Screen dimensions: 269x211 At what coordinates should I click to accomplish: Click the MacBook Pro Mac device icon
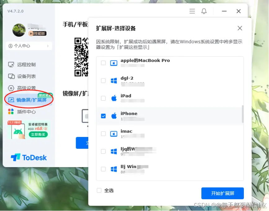tap(114, 63)
